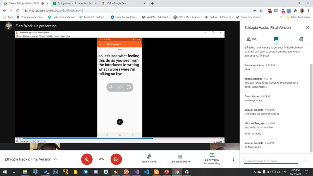Turn on microphone in Meet
Image resolution: width=313 pixels, height=176 pixels.
pyautogui.click(x=87, y=159)
